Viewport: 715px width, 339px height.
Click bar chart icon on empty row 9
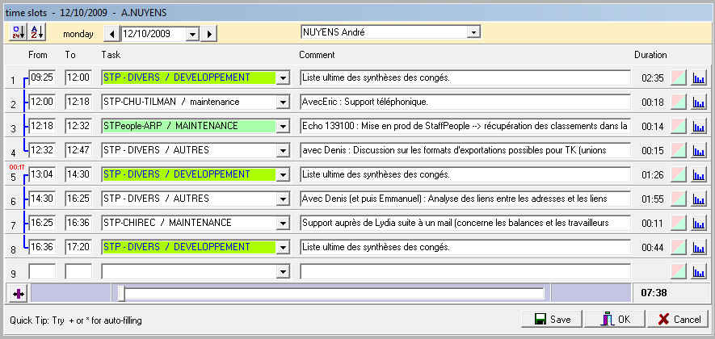(700, 272)
